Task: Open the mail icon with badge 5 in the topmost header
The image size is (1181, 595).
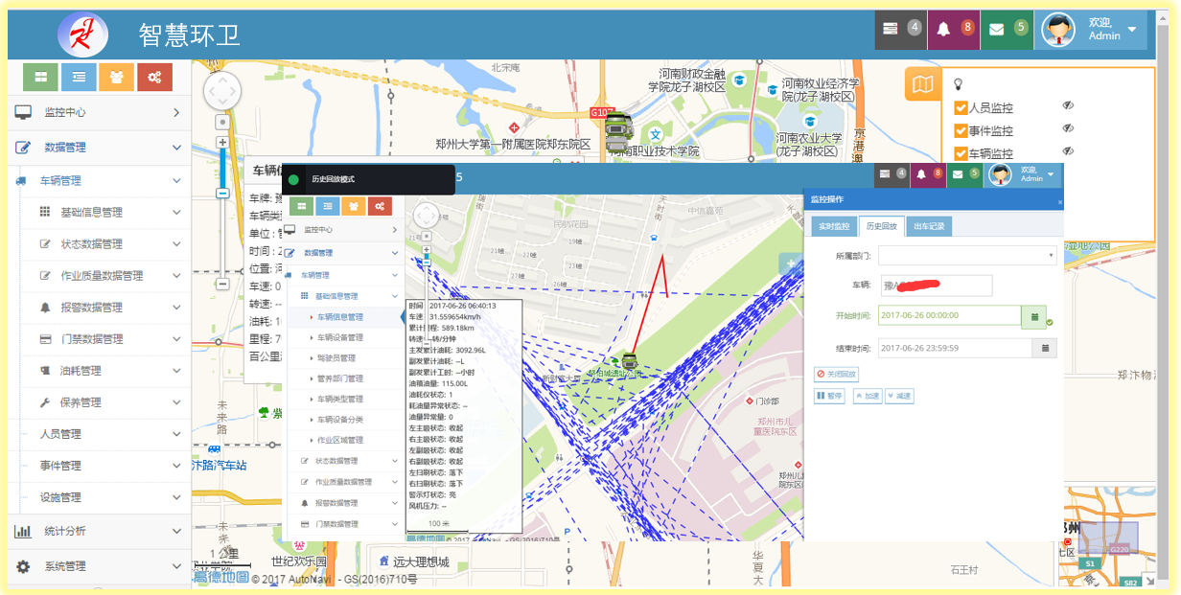Action: point(997,29)
